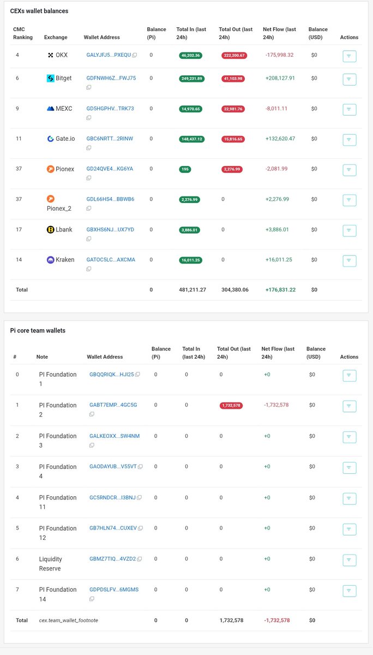This screenshot has width=373, height=655.
Task: Open filter action for PI Foundation 2
Action: pyautogui.click(x=349, y=406)
